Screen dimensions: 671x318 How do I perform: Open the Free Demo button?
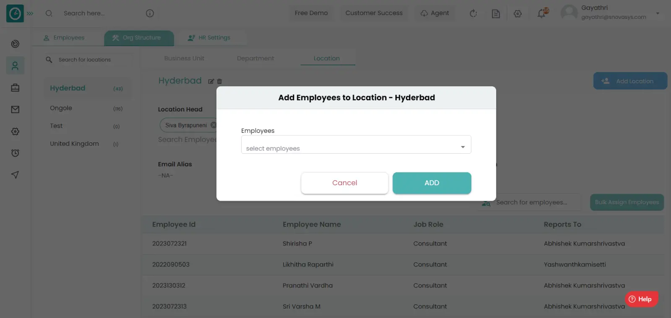pyautogui.click(x=311, y=13)
